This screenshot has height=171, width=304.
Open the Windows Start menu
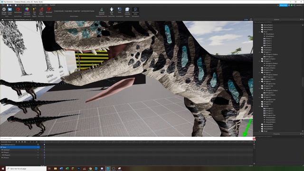click(3, 169)
